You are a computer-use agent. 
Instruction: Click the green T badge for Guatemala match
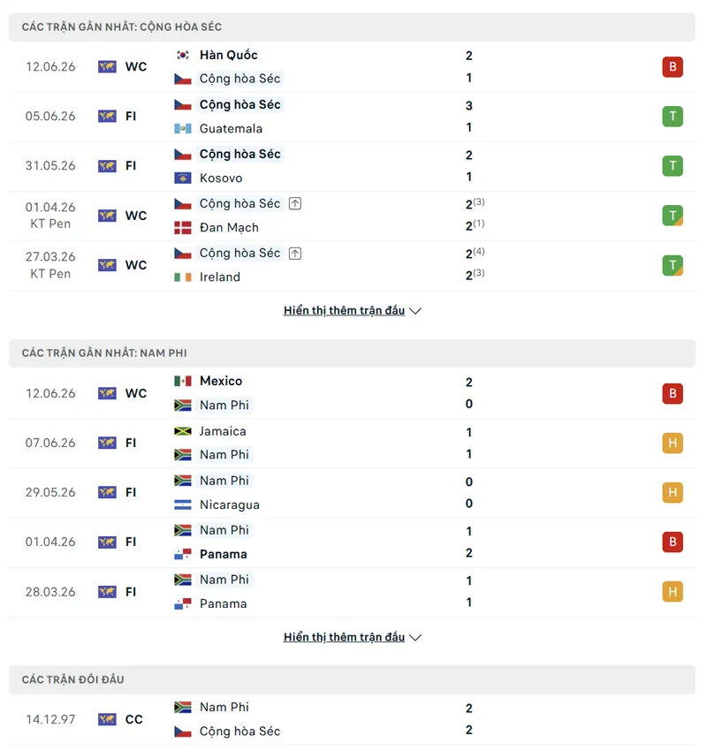tap(672, 117)
